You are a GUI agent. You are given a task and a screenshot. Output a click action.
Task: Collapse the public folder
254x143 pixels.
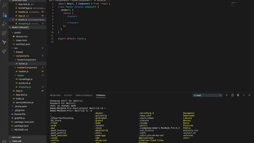[27, 33]
